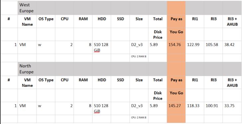Click the OS Type header in the first table
The height and width of the screenshot is (124, 242).
click(46, 19)
